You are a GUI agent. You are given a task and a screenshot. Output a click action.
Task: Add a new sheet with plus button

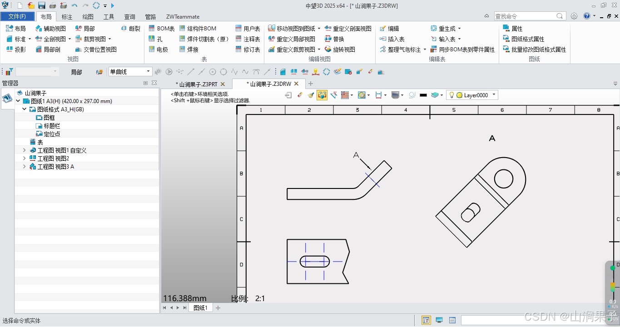tap(218, 308)
